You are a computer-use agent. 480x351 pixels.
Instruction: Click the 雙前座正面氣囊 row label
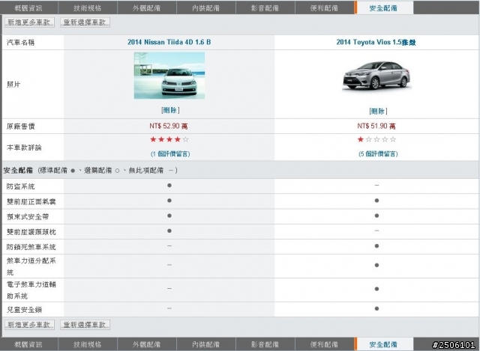point(31,201)
